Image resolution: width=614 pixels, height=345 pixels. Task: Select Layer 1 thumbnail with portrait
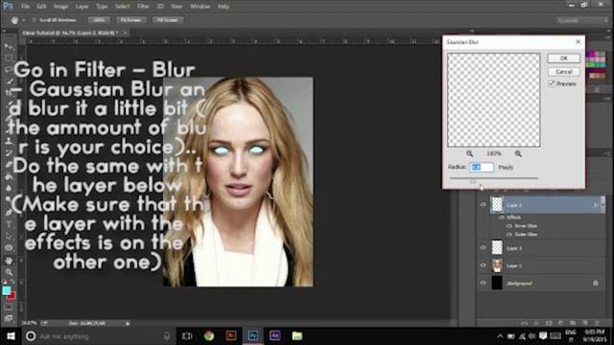point(497,265)
